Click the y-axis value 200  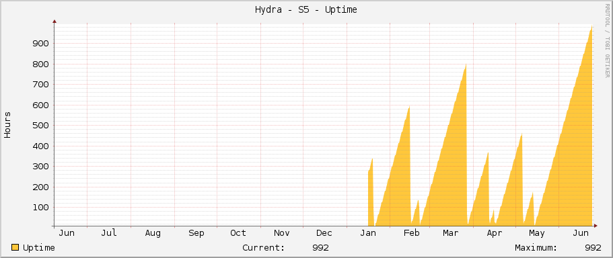(x=40, y=187)
